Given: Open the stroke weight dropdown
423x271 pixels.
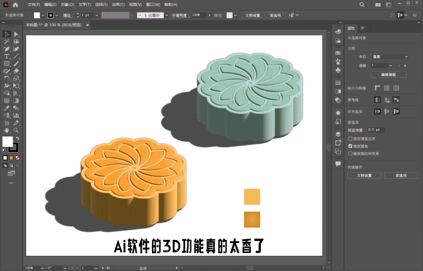Looking at the screenshot, I should tap(97, 15).
